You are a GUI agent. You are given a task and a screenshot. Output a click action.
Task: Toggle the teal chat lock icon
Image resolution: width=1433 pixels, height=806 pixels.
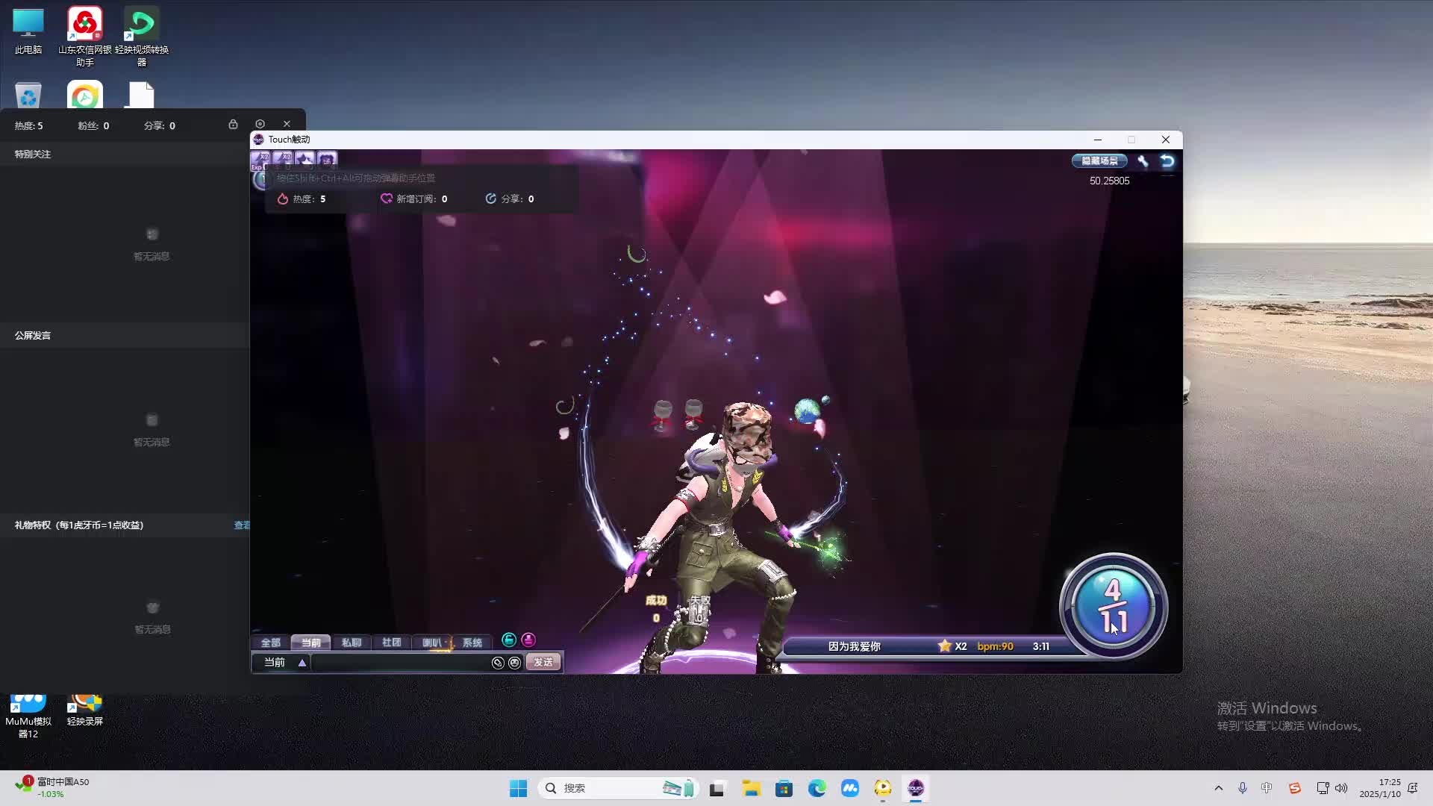click(509, 640)
